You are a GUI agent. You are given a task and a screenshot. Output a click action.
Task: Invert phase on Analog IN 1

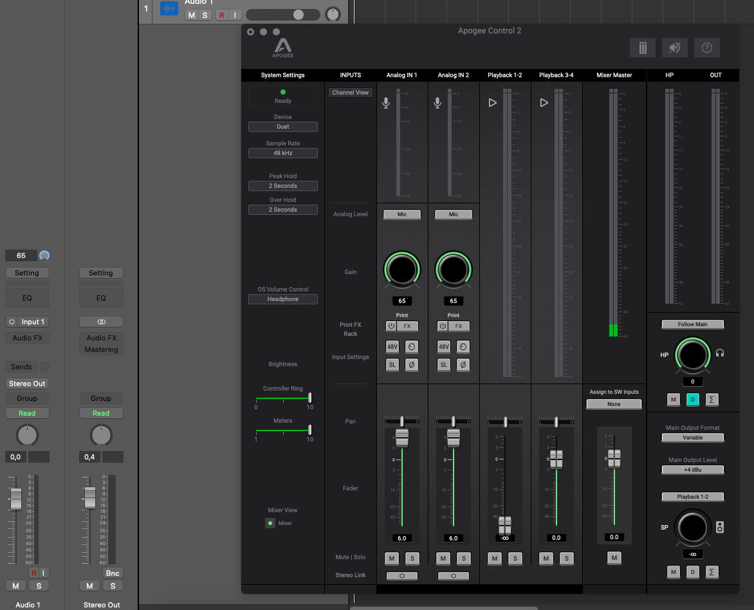point(412,365)
